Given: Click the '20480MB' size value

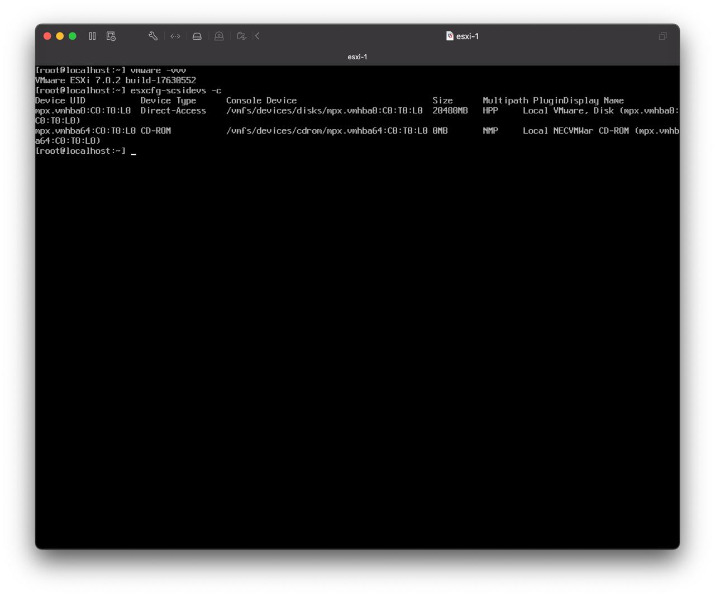Looking at the screenshot, I should (450, 111).
